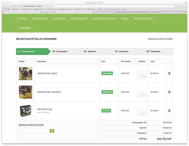Click the 145.70 CHF grand total
This screenshot has width=189, height=146.
click(x=164, y=139)
